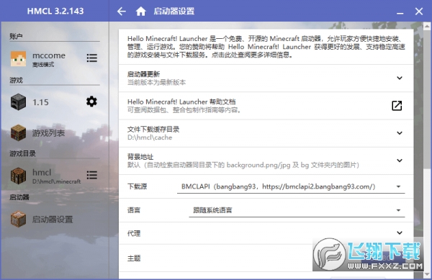Go back with the left arrow icon
Screen dimensions: 432x280
pyautogui.click(x=122, y=12)
